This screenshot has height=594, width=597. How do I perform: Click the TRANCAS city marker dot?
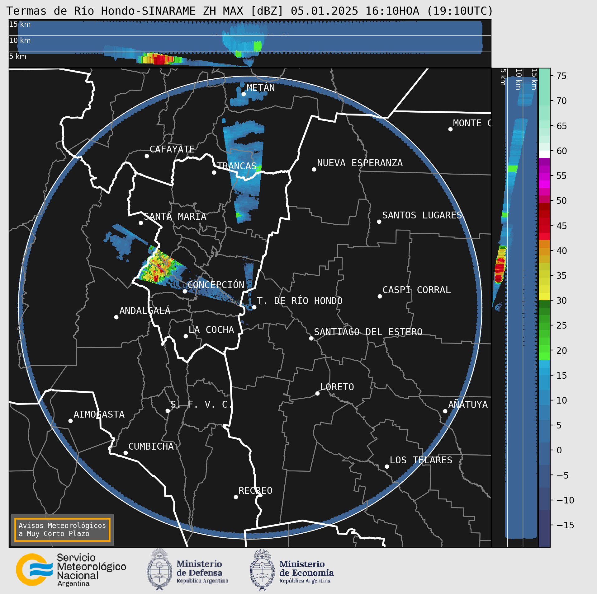point(214,172)
